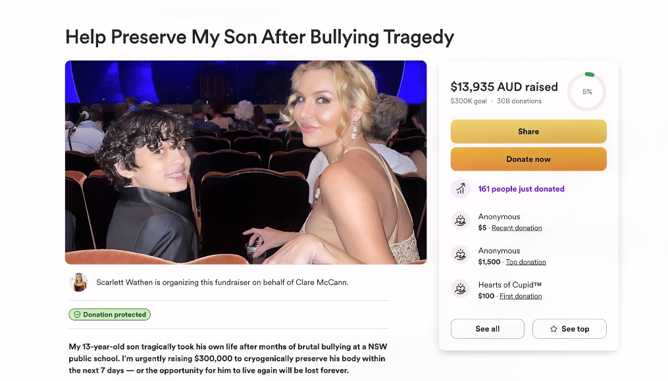Click the 161 people just donated text
This screenshot has height=381, width=668.
pos(521,189)
